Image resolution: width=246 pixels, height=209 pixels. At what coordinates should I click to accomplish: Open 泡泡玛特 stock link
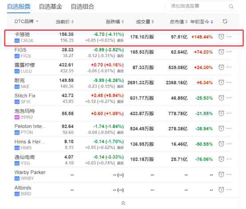pos(24,111)
